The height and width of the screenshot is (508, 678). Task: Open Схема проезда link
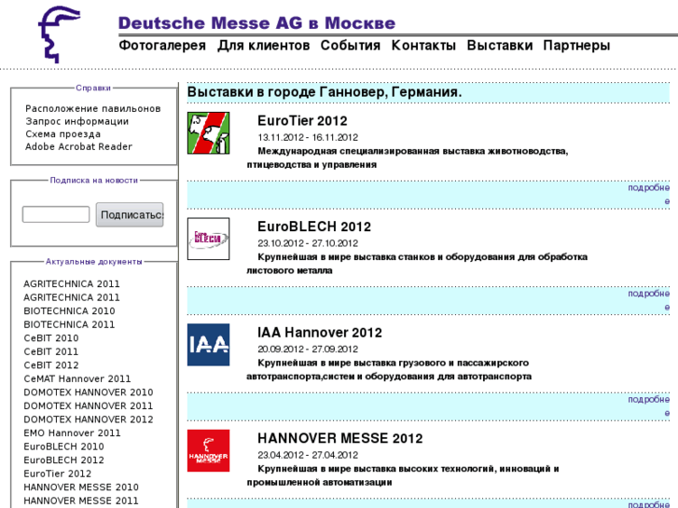click(62, 134)
